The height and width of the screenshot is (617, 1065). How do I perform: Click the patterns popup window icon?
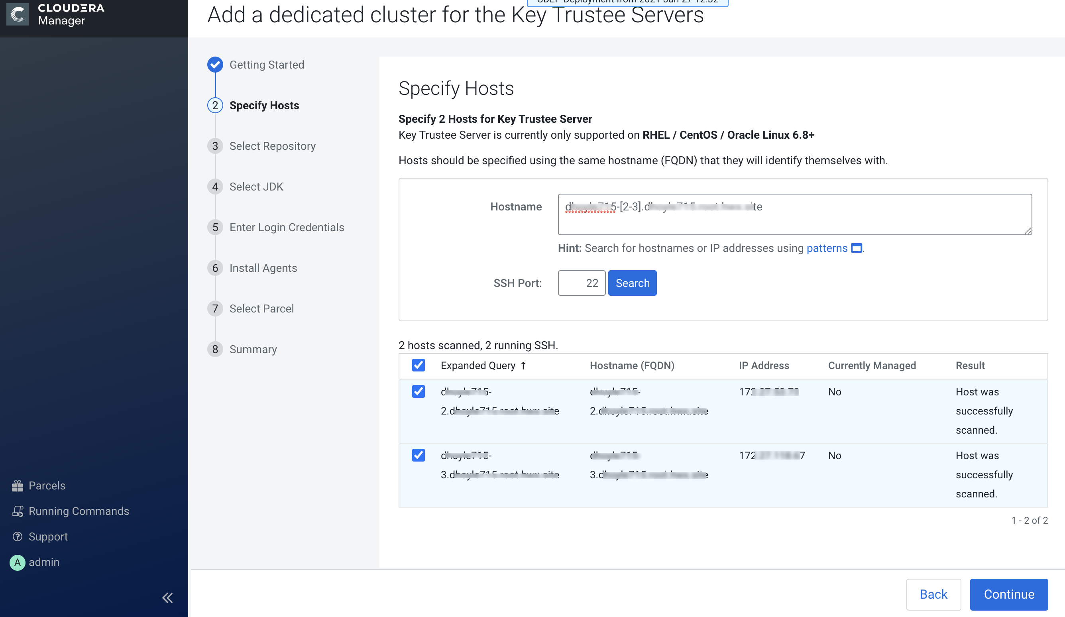(856, 248)
